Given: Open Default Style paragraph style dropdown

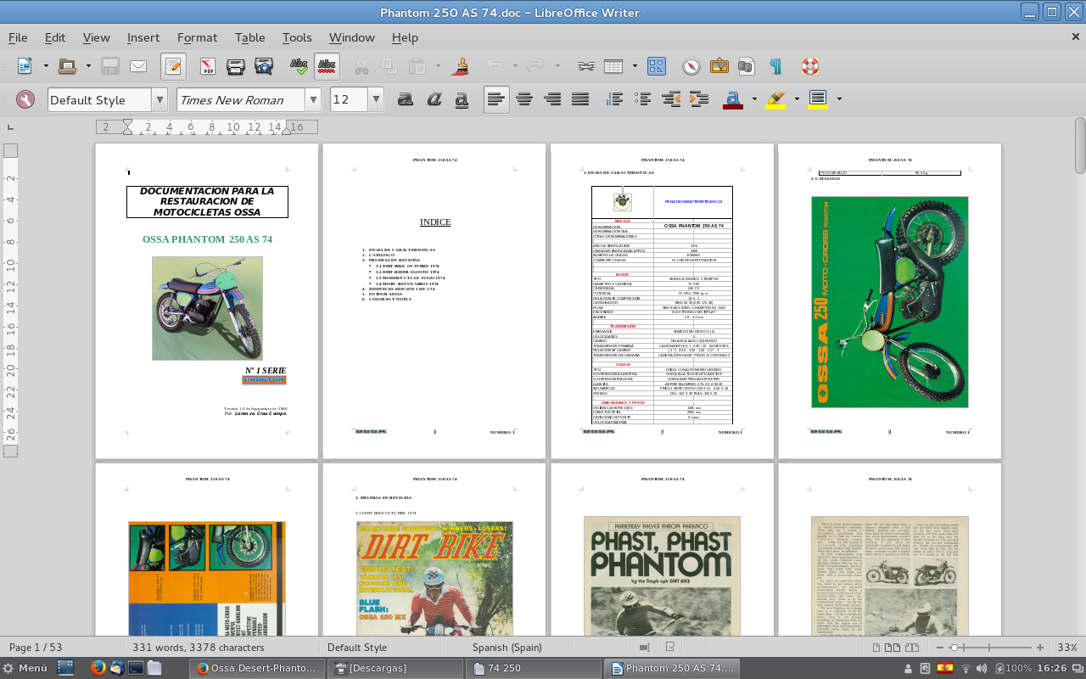Looking at the screenshot, I should pyautogui.click(x=160, y=99).
